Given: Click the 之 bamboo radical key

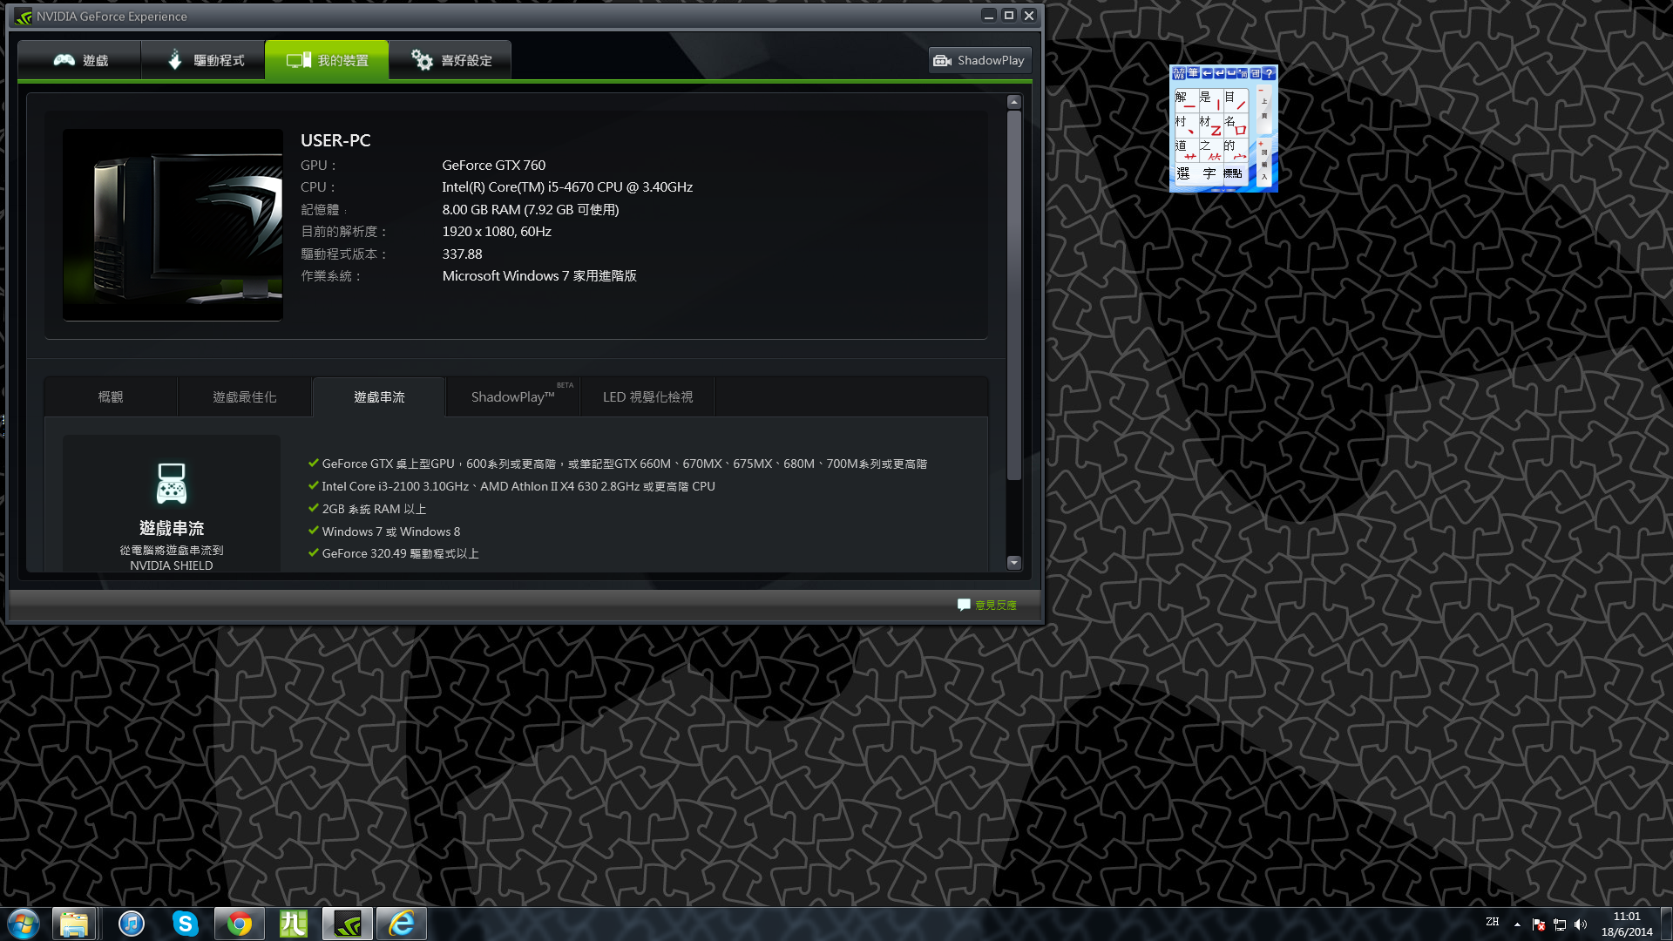Looking at the screenshot, I should (x=1211, y=150).
